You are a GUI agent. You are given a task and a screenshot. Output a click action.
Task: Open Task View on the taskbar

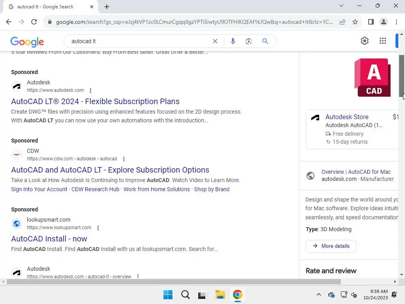click(x=202, y=294)
